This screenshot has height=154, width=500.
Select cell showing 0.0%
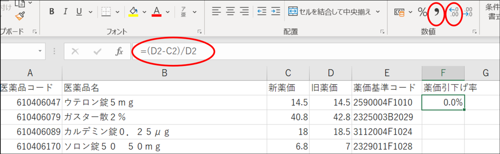pyautogui.click(x=443, y=102)
